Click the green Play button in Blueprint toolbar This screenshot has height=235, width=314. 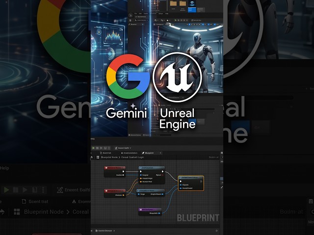pos(93,148)
